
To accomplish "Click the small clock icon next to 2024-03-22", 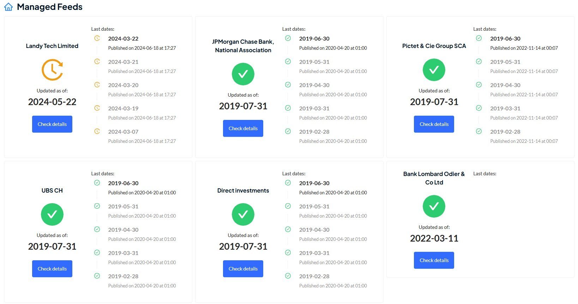I will point(97,38).
